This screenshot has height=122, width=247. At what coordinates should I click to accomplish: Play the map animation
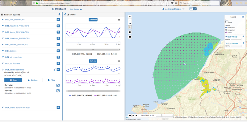click(133, 116)
